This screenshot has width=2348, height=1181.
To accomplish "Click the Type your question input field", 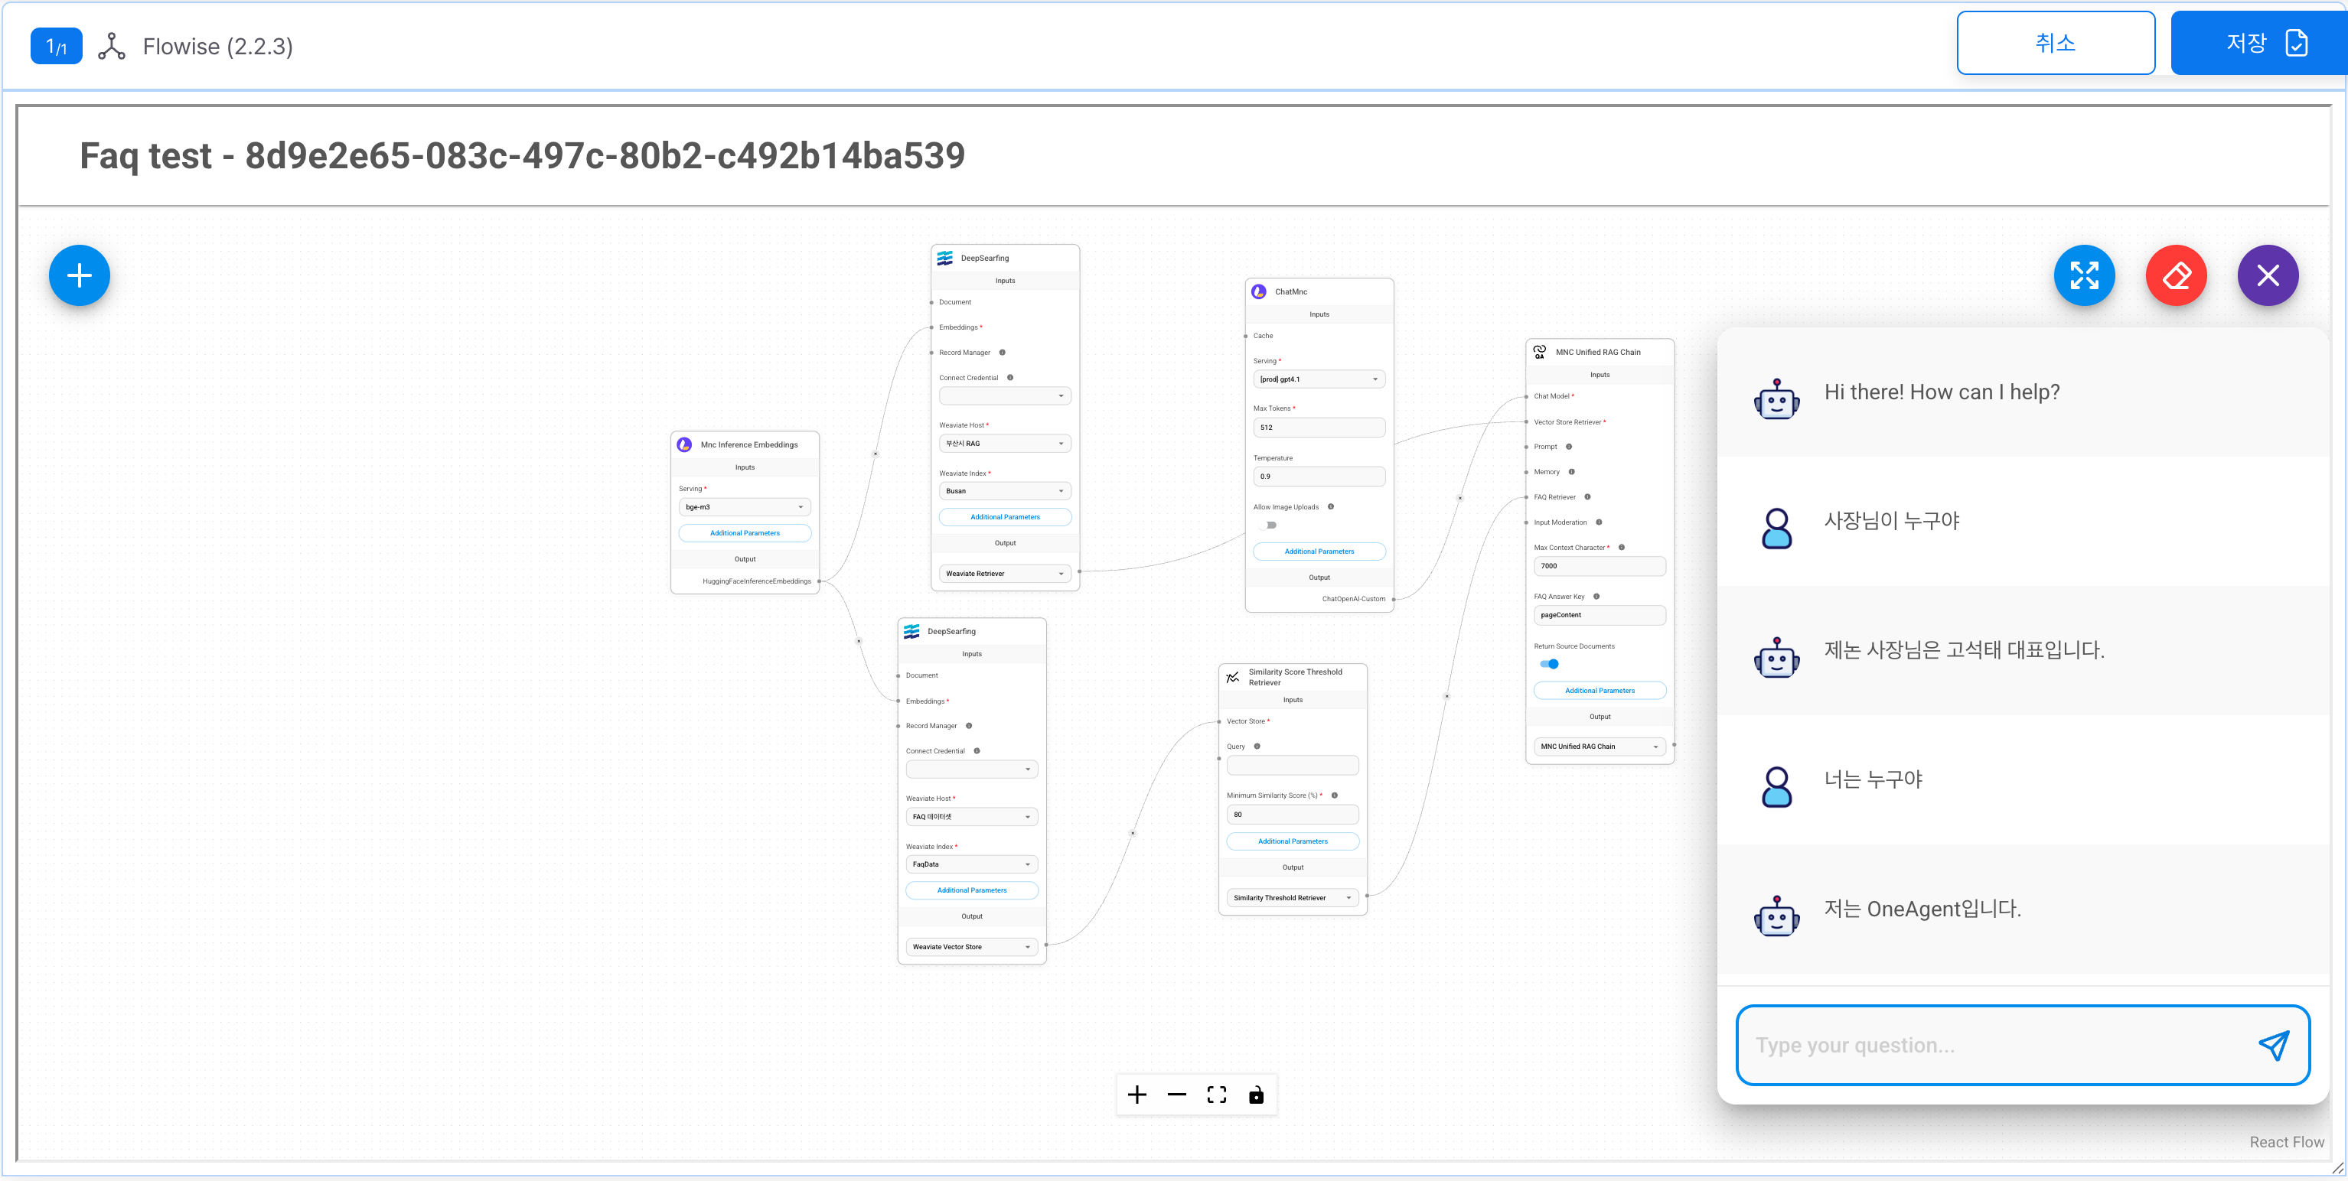I will pyautogui.click(x=1996, y=1044).
